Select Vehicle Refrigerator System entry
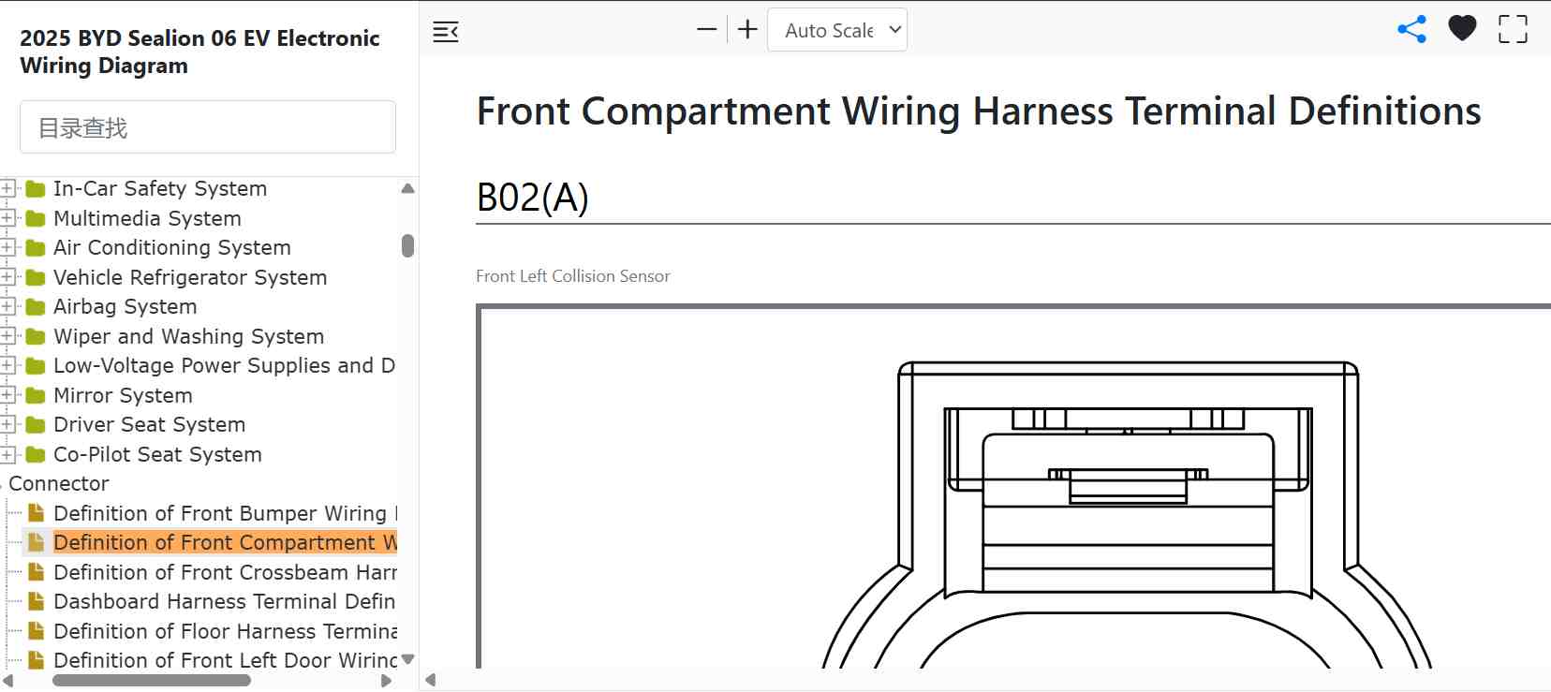The image size is (1551, 692). [x=190, y=277]
